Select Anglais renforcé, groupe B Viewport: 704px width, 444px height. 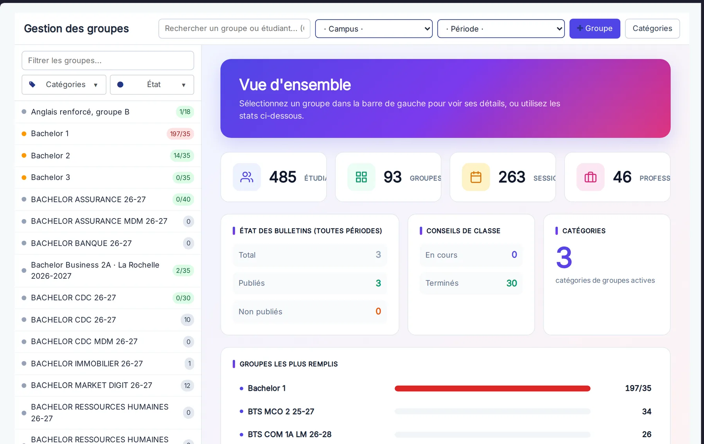click(108, 112)
